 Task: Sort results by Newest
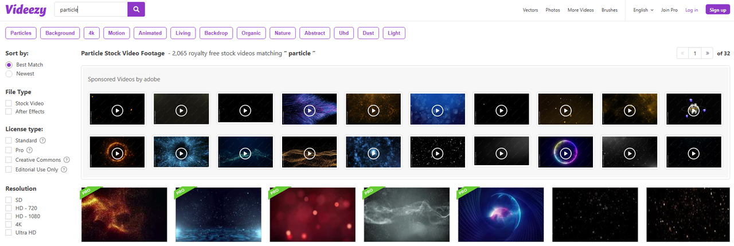coord(9,74)
